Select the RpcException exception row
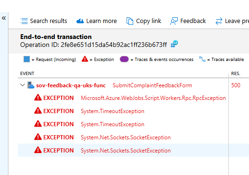 click(x=123, y=98)
